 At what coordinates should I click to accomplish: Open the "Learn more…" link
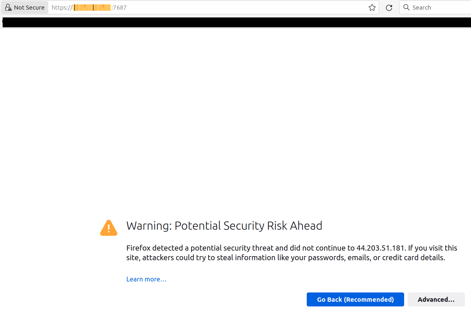(146, 279)
